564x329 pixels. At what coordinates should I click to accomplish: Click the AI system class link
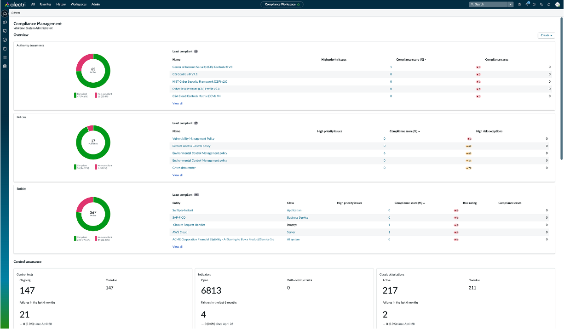coord(294,240)
